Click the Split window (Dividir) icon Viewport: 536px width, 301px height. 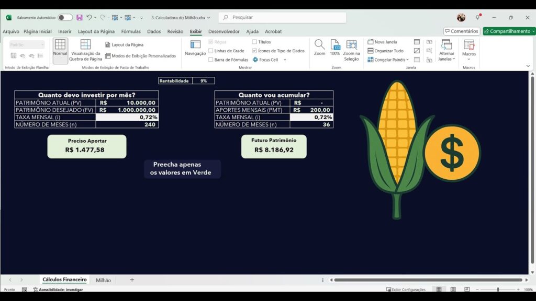[417, 42]
